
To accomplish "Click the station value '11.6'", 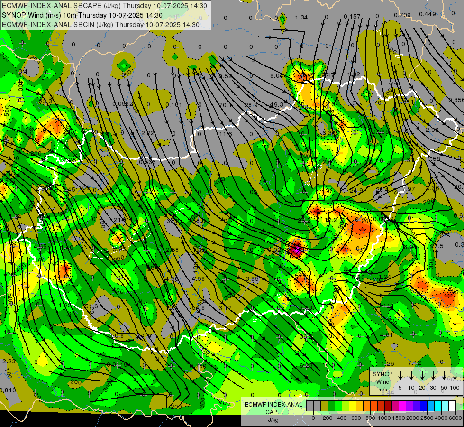I will tap(226, 134).
